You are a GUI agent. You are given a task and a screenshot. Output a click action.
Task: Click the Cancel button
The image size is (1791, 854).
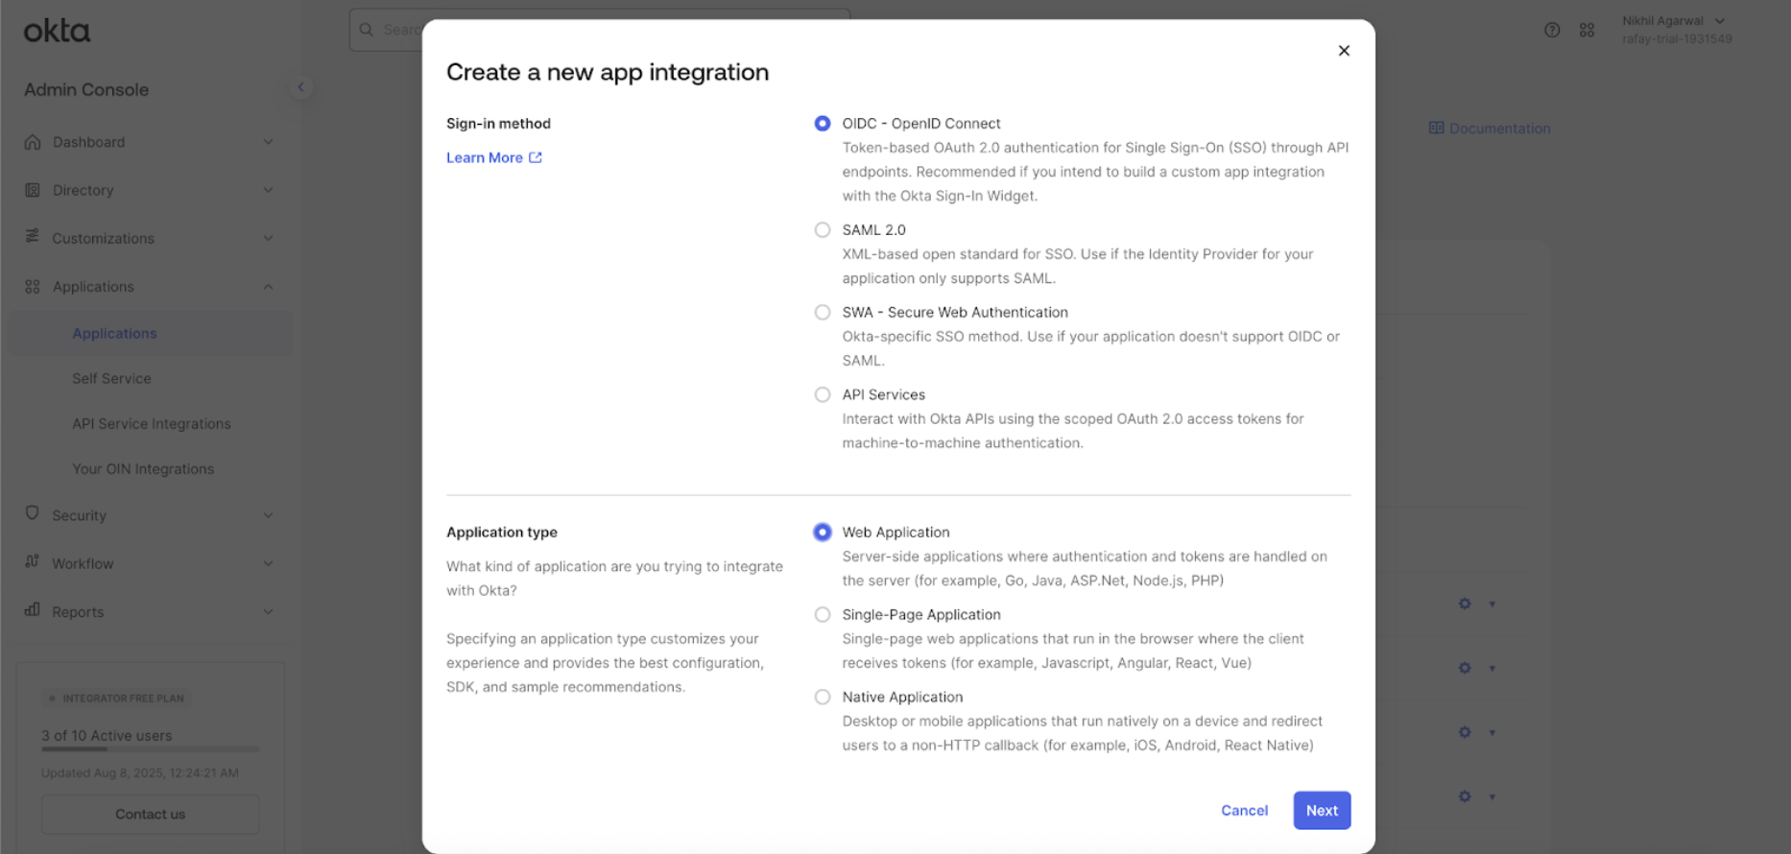[x=1244, y=811]
